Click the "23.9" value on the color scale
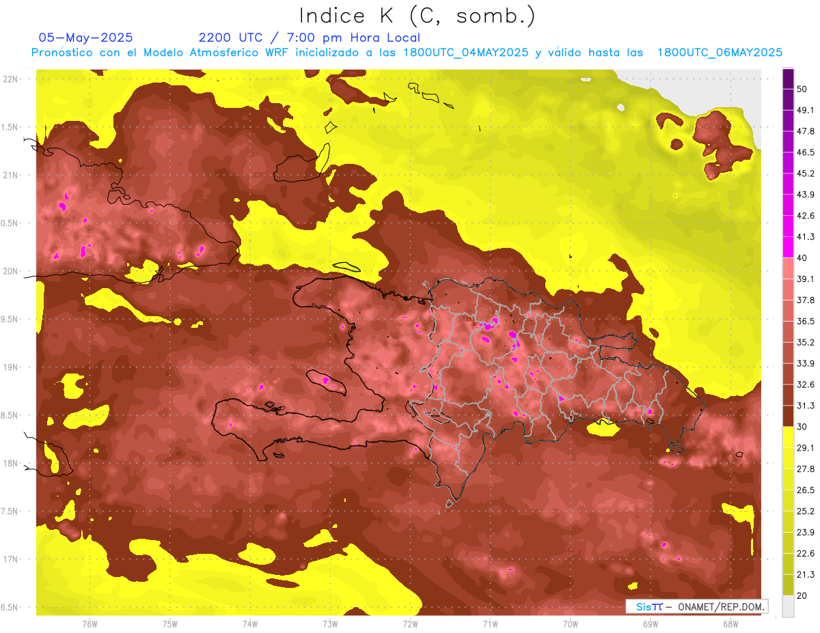 point(806,532)
